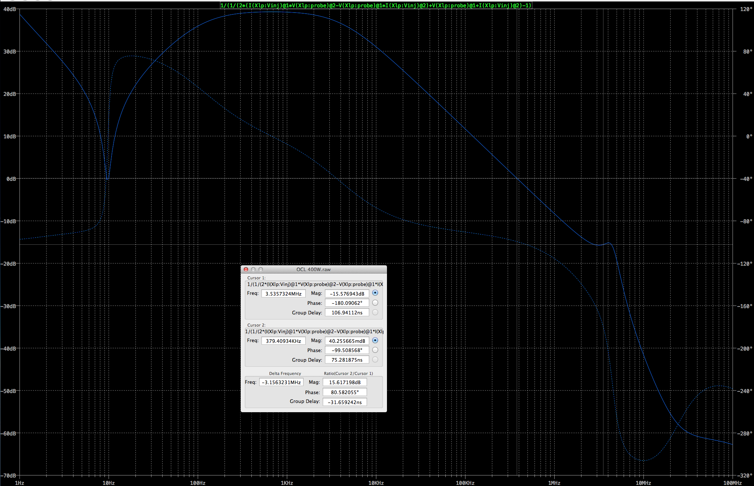Select Cursor 1 Mag radio button
The height and width of the screenshot is (486, 754).
[x=375, y=293]
